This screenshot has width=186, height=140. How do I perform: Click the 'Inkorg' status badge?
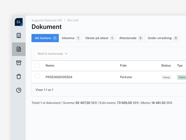(x=166, y=77)
